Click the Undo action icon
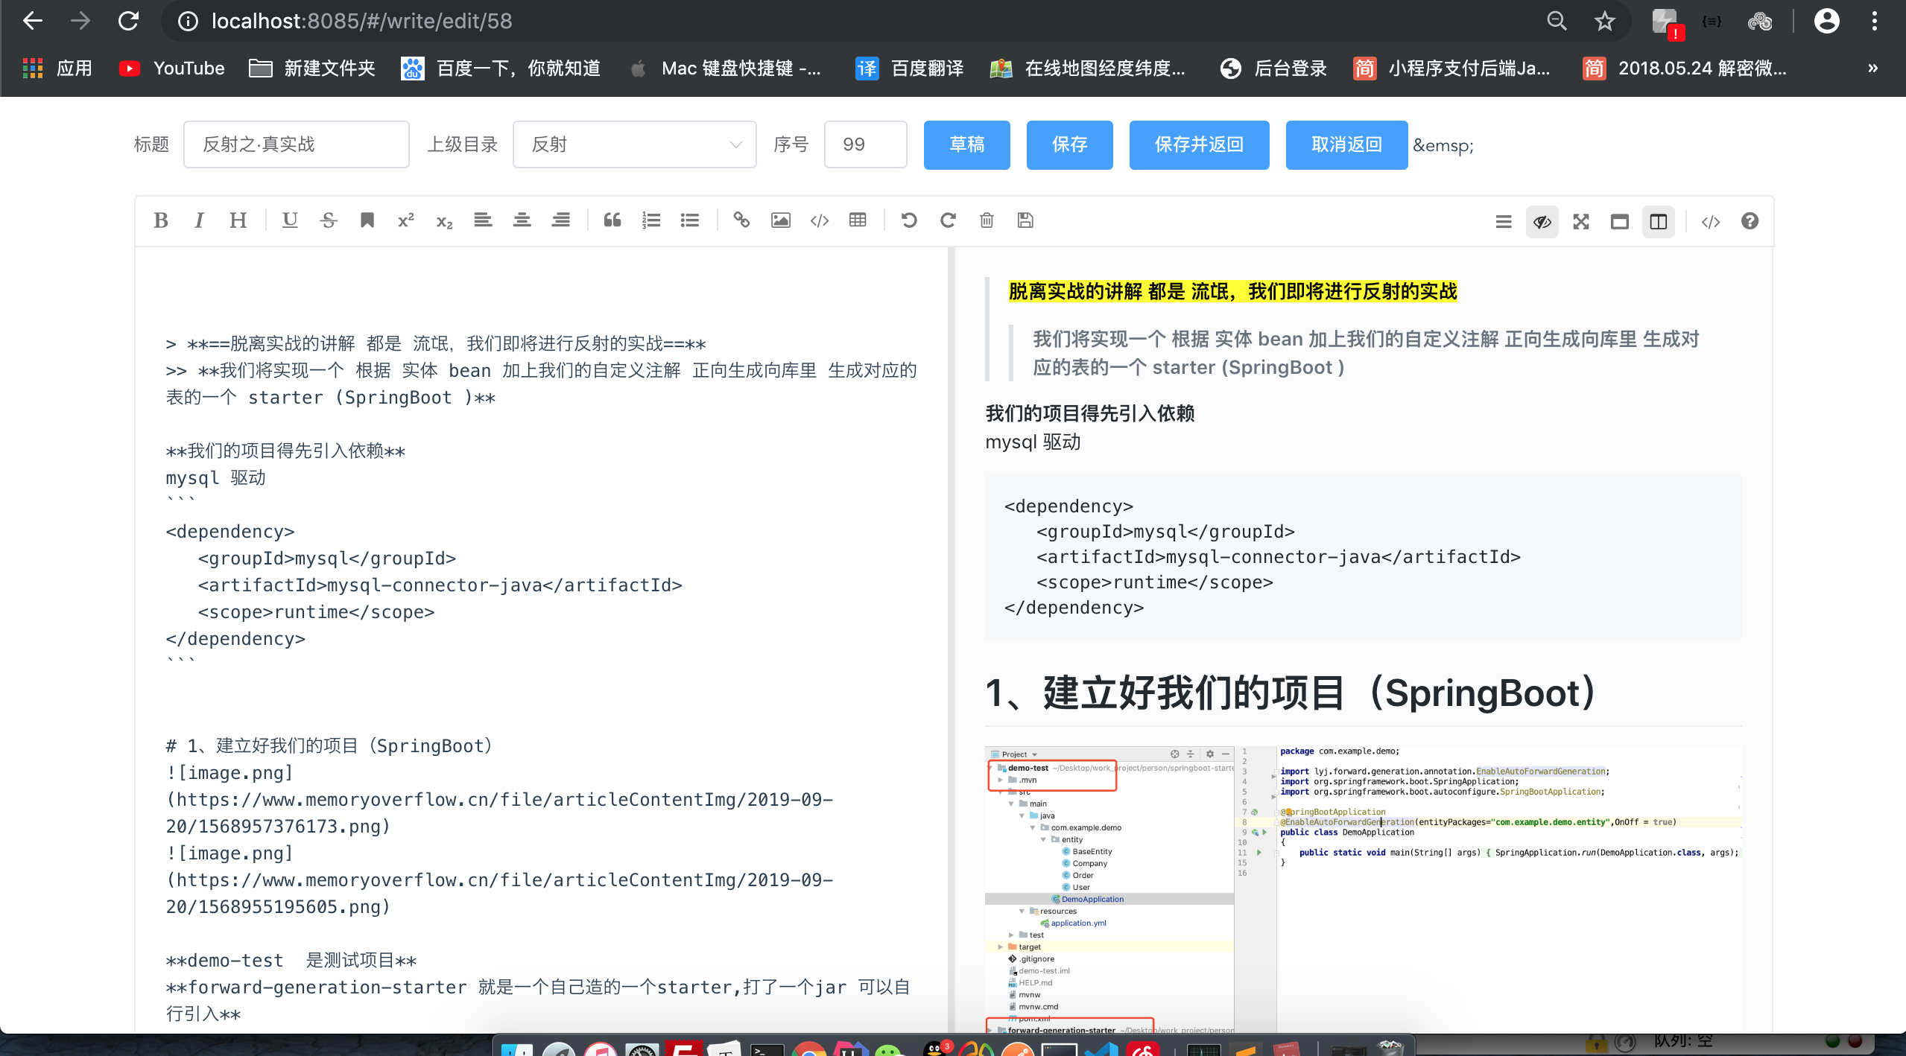The image size is (1906, 1056). point(911,220)
